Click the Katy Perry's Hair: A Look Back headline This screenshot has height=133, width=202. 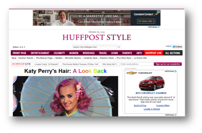[x=65, y=71]
